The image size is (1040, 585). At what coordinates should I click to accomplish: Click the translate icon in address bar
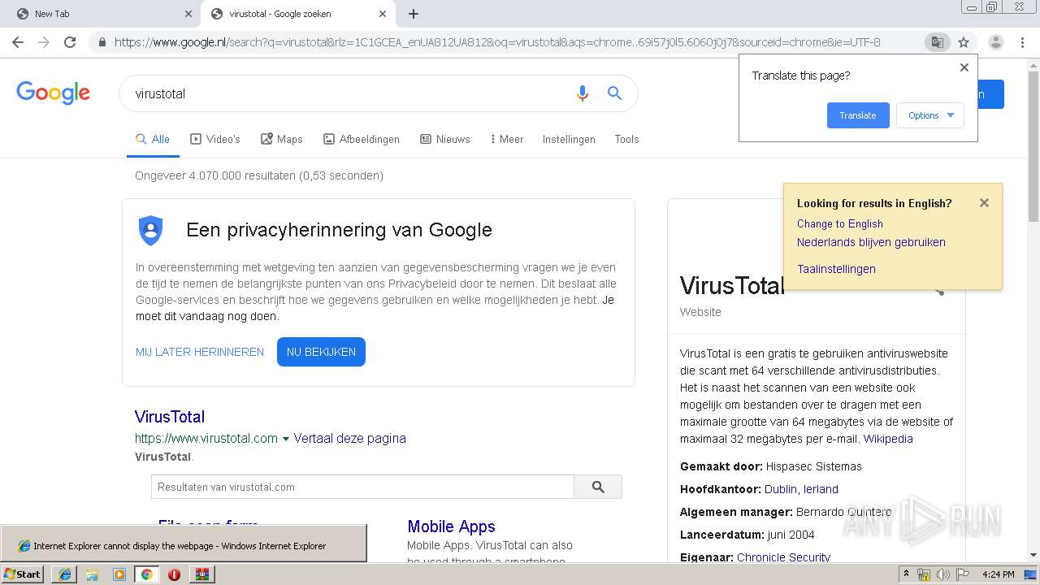937,42
